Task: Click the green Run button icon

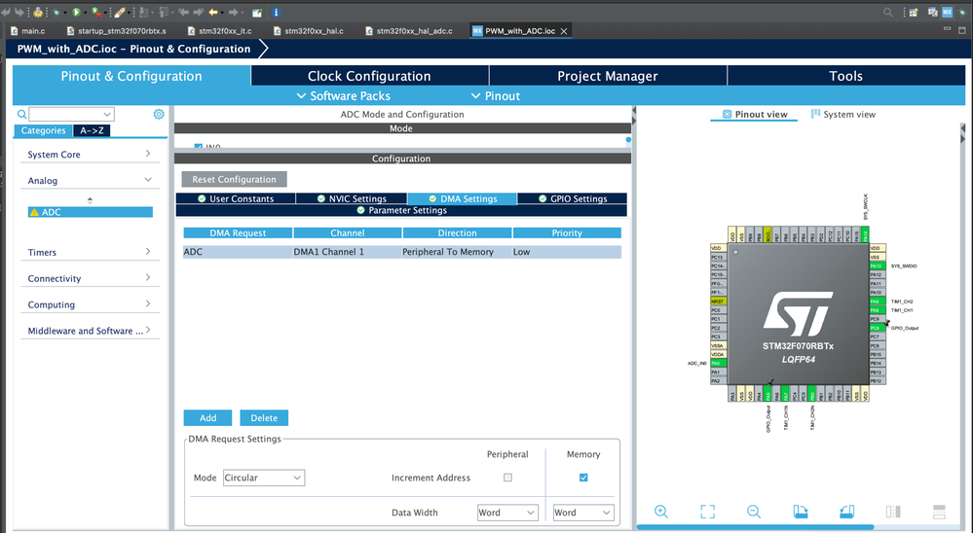Action: (76, 13)
